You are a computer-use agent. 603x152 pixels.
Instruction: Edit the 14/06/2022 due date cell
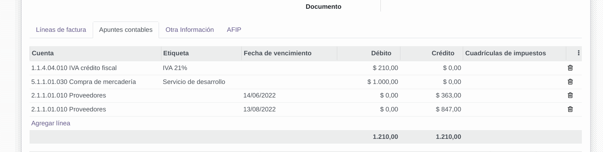tap(289, 95)
